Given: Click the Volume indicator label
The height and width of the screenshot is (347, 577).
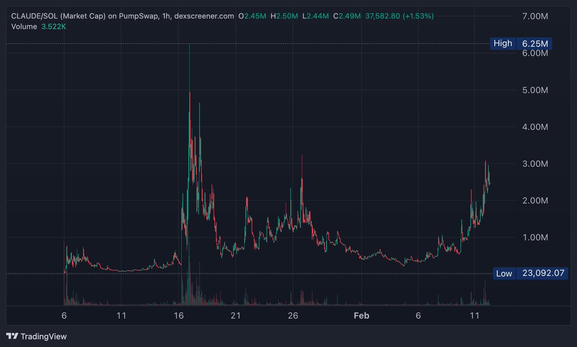Looking at the screenshot, I should [24, 26].
